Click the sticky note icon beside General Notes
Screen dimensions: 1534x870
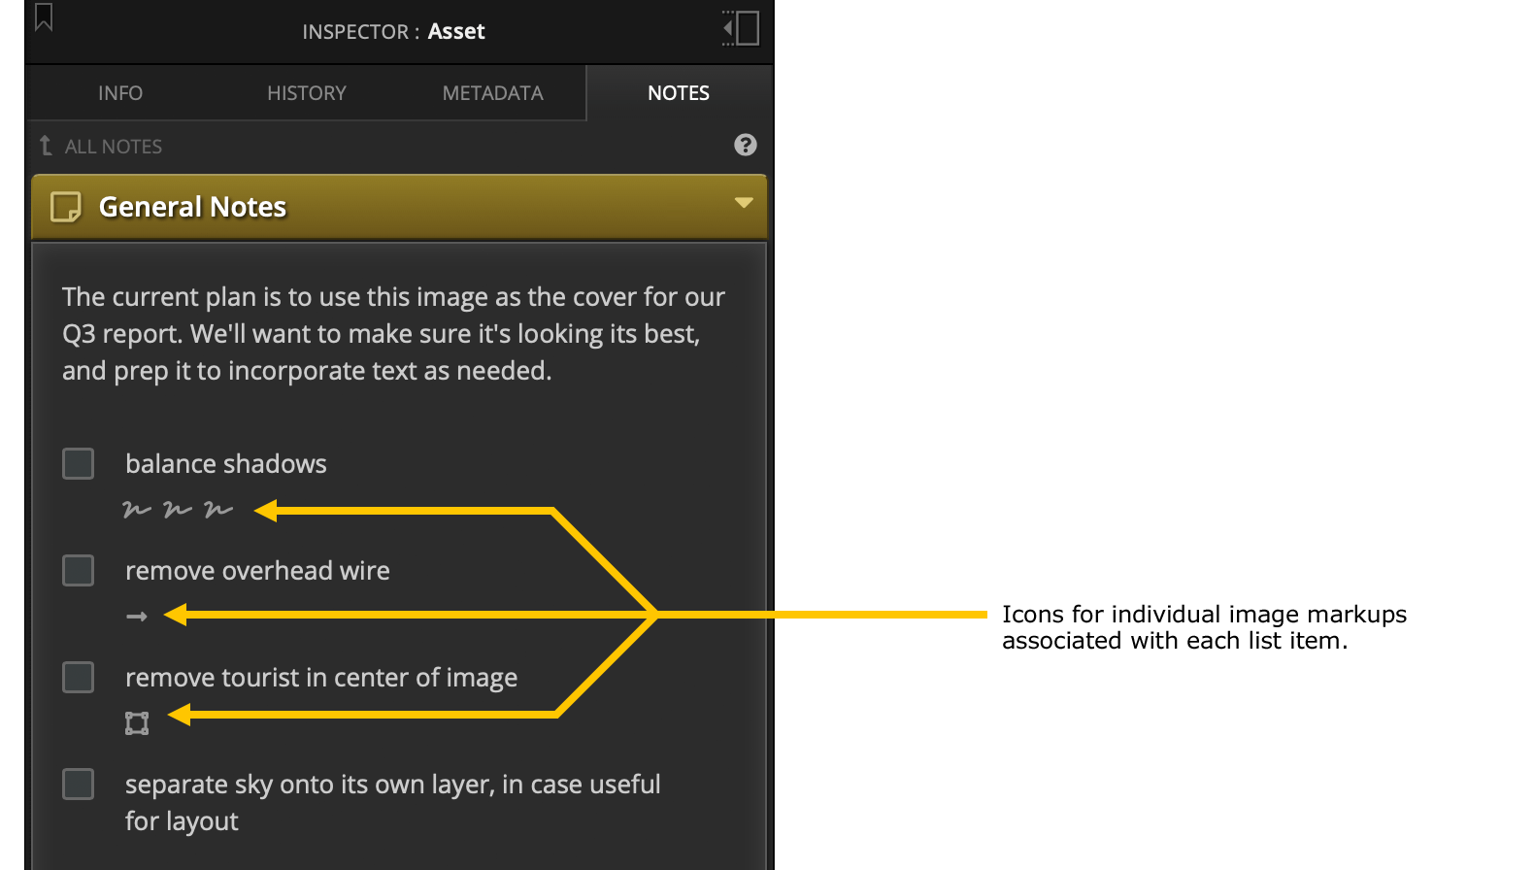[65, 207]
